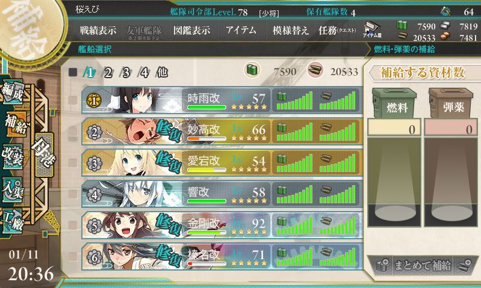Tick the checkbox beside 妙高改
The width and height of the screenshot is (481, 288).
(x=72, y=131)
